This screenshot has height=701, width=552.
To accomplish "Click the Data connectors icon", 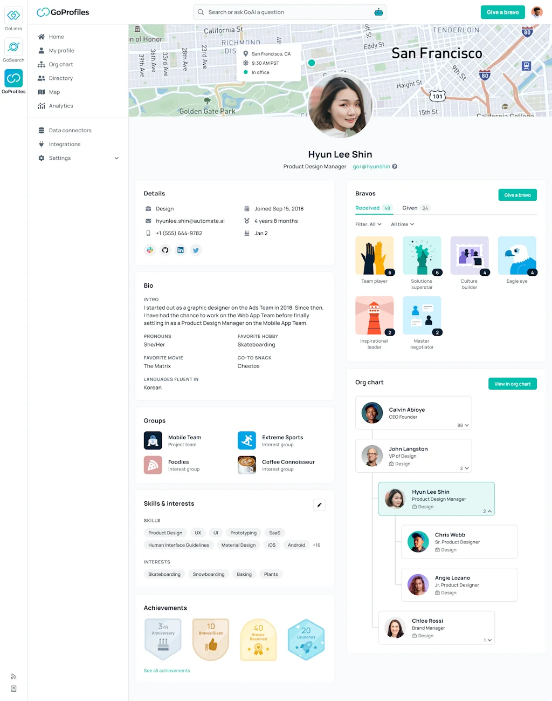I will pos(41,130).
